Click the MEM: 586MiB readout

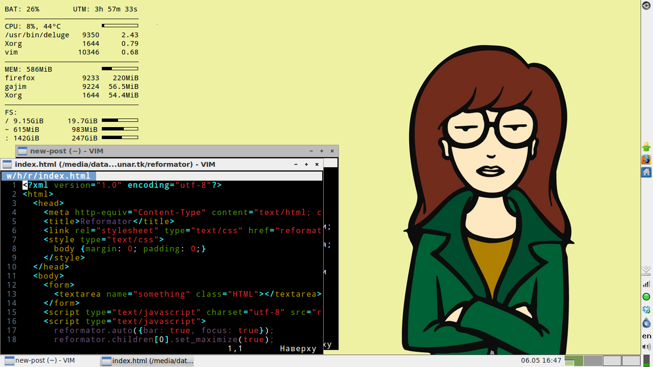tap(29, 69)
